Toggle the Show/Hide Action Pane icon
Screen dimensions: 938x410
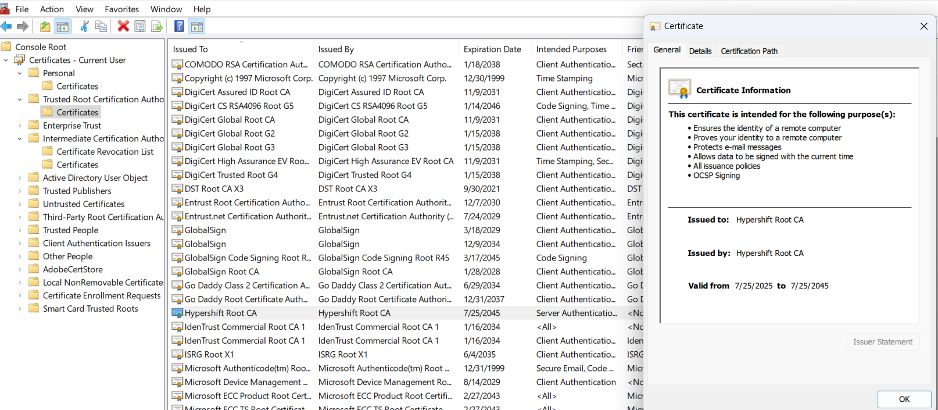tap(197, 26)
